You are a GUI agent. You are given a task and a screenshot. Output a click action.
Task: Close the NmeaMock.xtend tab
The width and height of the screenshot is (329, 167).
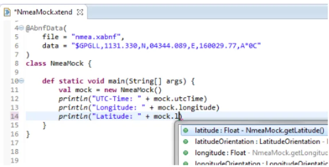(80, 12)
